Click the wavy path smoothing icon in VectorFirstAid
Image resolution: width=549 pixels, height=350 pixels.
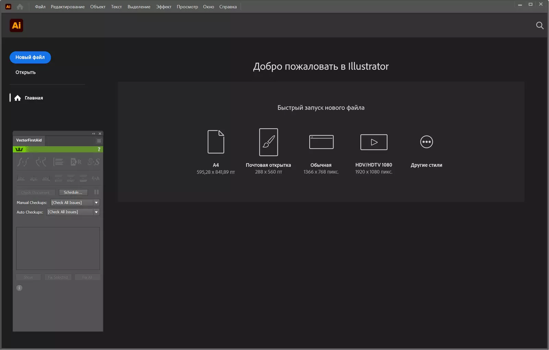tap(23, 162)
